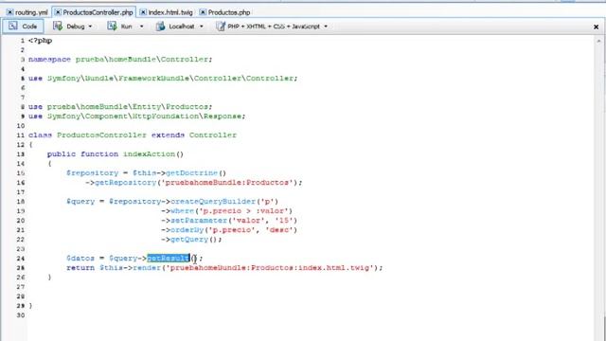Click the '$datos' variable on line 24
The height and width of the screenshot is (341, 606).
pos(80,258)
